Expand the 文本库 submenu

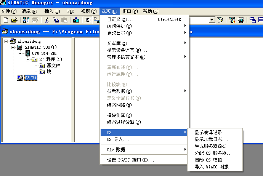tap(185, 43)
